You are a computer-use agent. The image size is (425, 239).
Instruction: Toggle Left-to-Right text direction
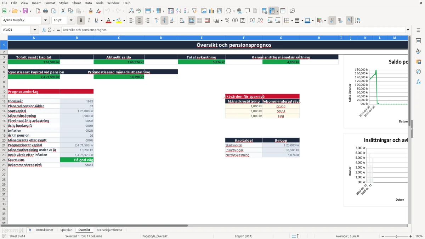tap(332, 21)
